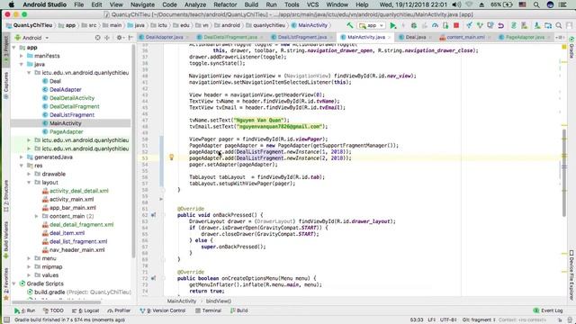Open the SDK Manager download icon
This screenshot has width=576, height=324.
[x=537, y=25]
